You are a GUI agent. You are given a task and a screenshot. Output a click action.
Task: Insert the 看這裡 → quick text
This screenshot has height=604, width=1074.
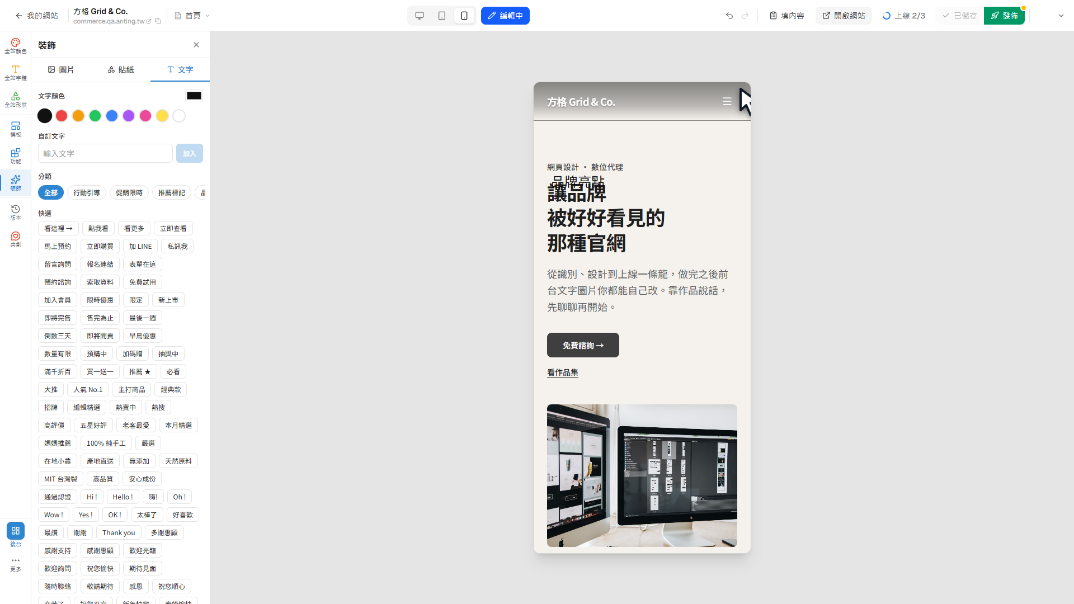pyautogui.click(x=58, y=228)
